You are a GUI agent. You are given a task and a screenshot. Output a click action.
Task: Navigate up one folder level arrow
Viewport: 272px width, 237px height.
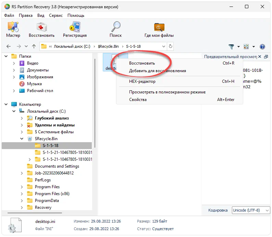coord(34,46)
